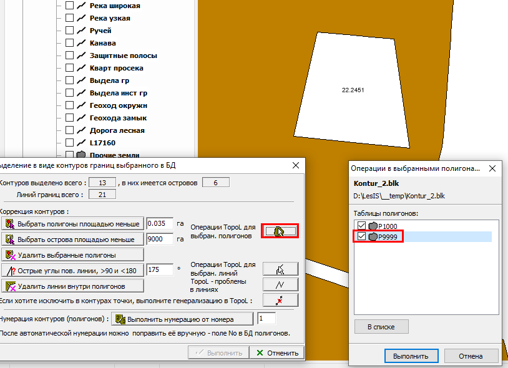The height and width of the screenshot is (368, 508).
Task: Click the angle field 175
Action: point(160,270)
